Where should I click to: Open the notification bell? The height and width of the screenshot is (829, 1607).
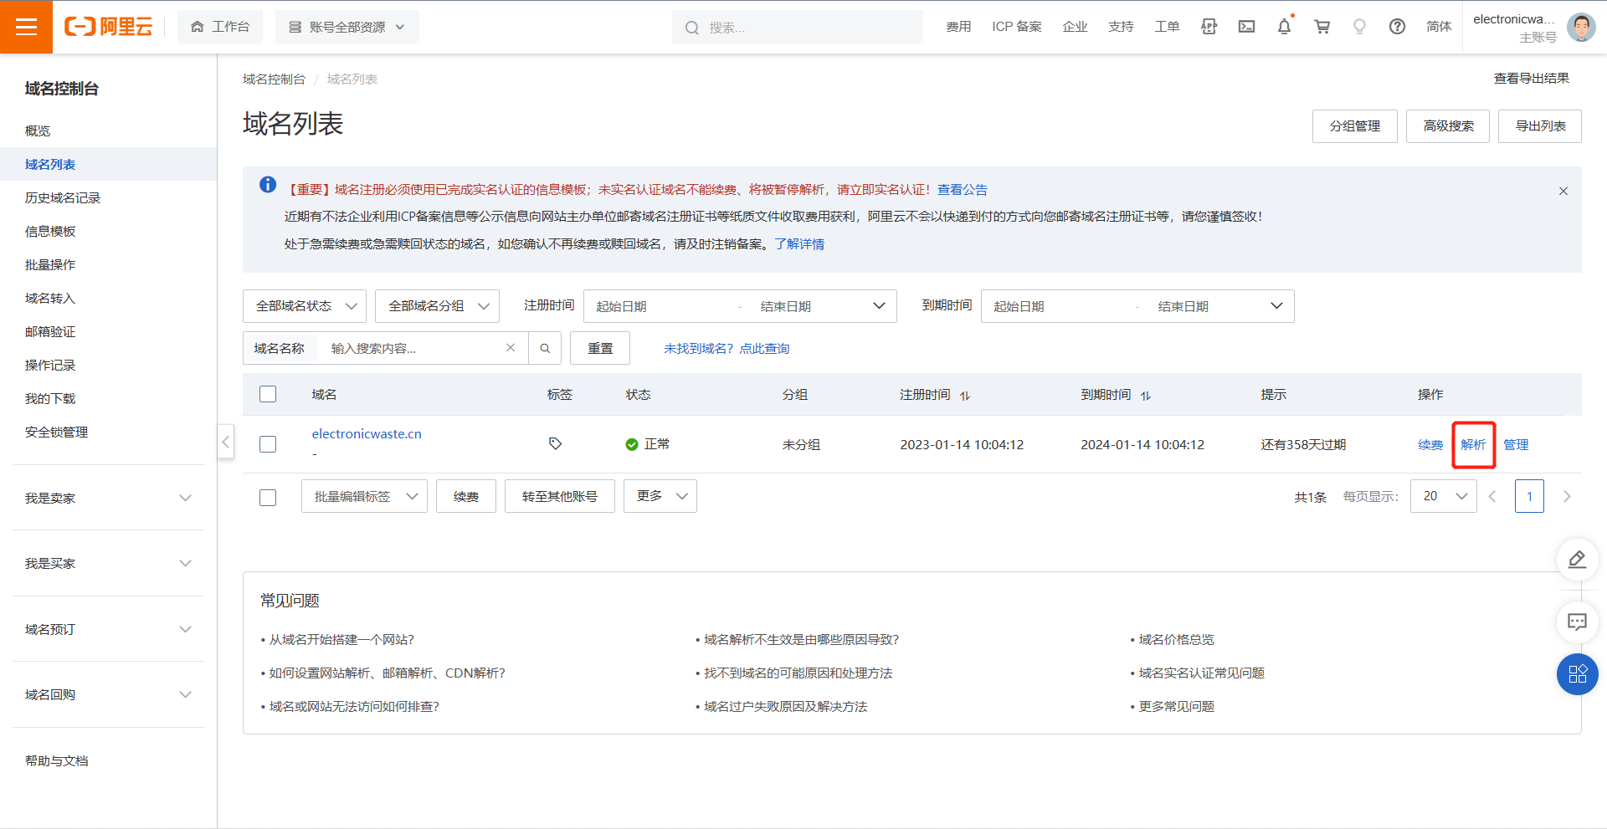pyautogui.click(x=1284, y=26)
